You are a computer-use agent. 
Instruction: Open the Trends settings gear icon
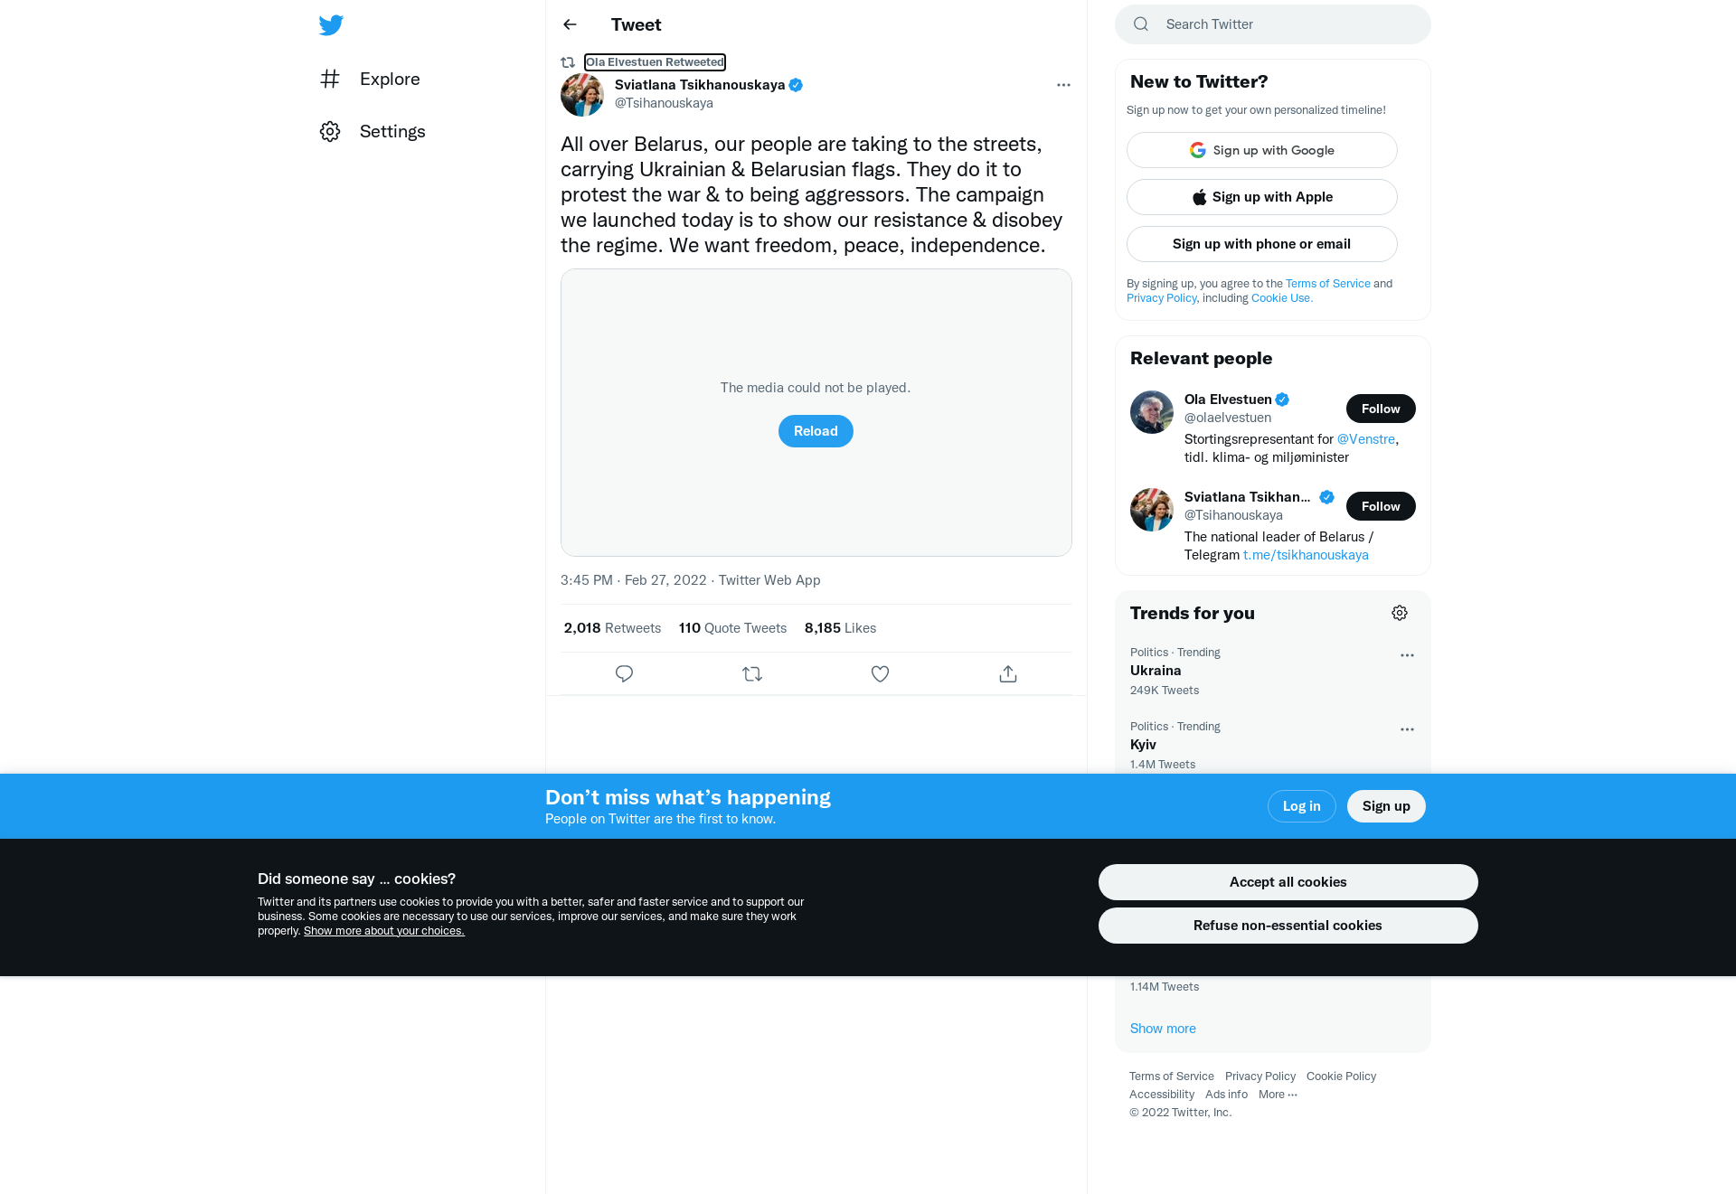pos(1400,613)
